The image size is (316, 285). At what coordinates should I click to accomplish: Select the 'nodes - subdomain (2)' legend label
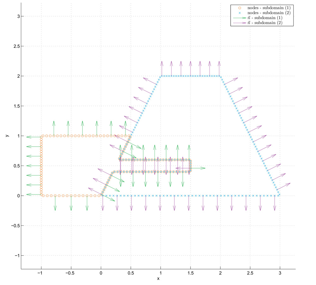[270, 13]
